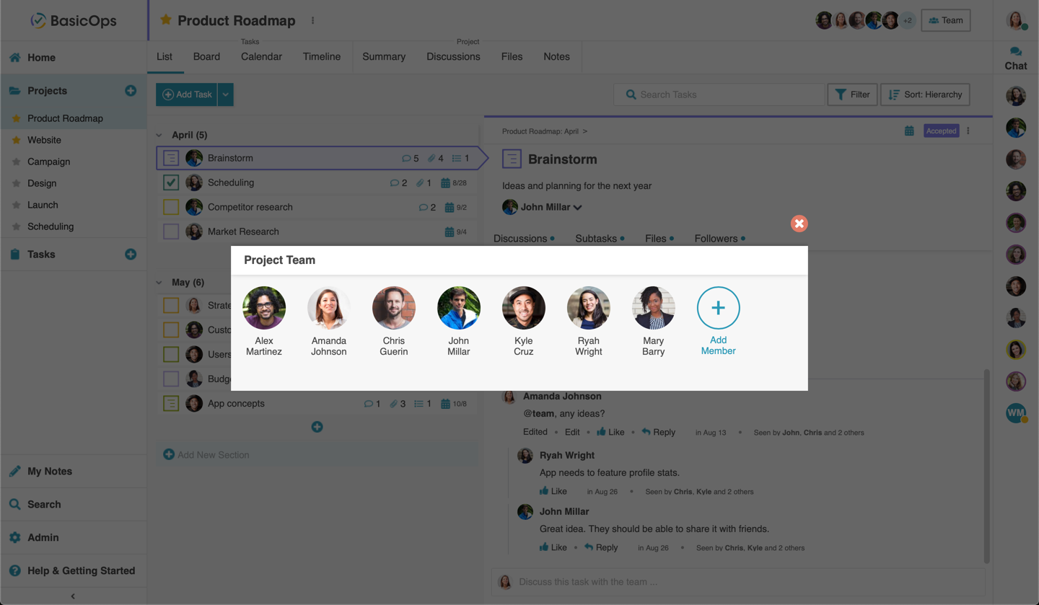
Task: Uncheck the Scheduling task checkbox
Action: pos(171,183)
